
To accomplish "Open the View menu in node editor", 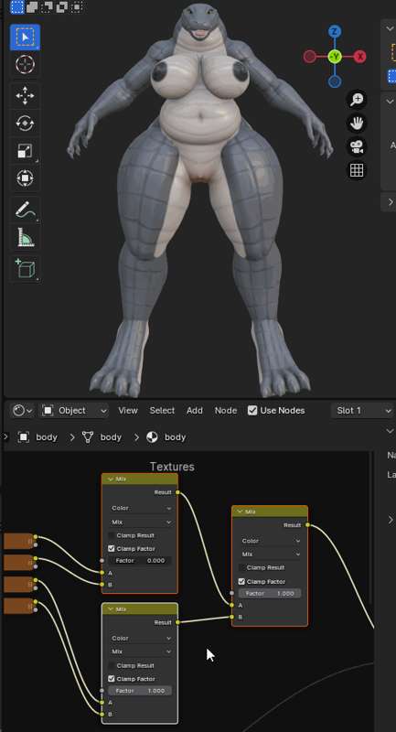I will 128,411.
